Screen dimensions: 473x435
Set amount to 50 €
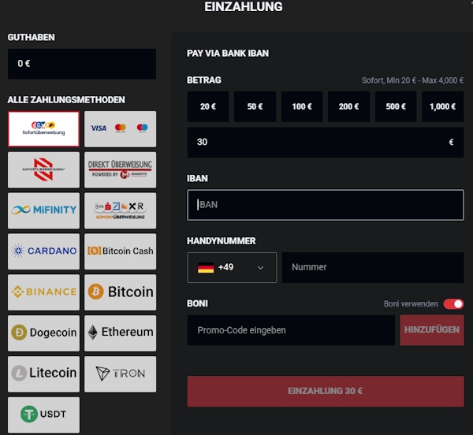(x=255, y=106)
